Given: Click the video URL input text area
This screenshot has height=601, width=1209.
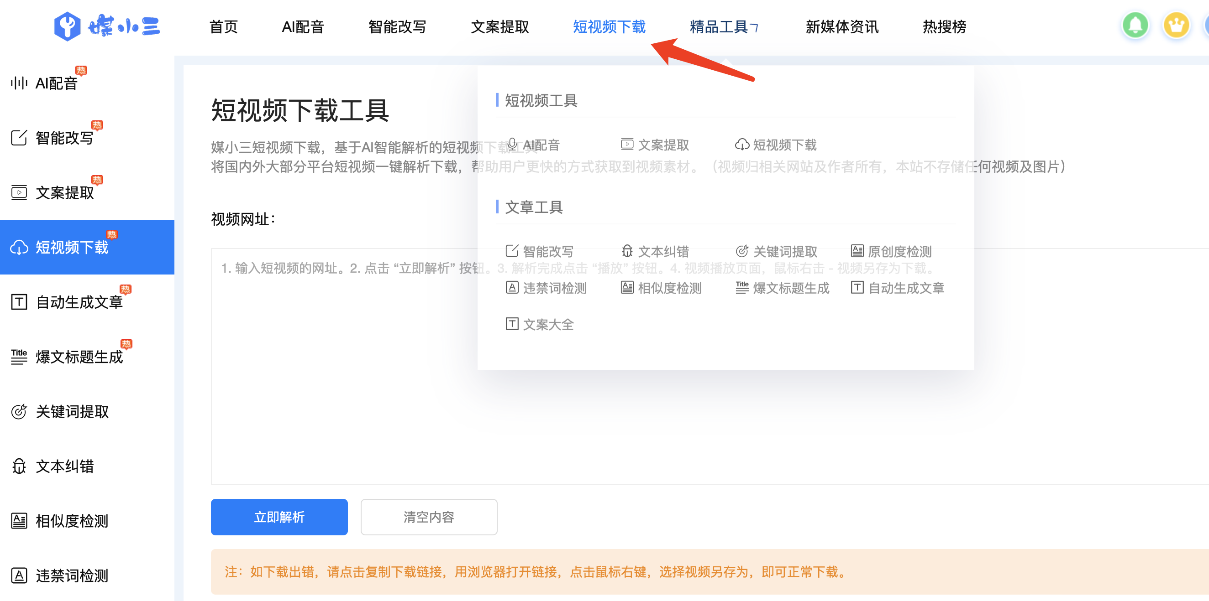Looking at the screenshot, I should click(x=710, y=367).
